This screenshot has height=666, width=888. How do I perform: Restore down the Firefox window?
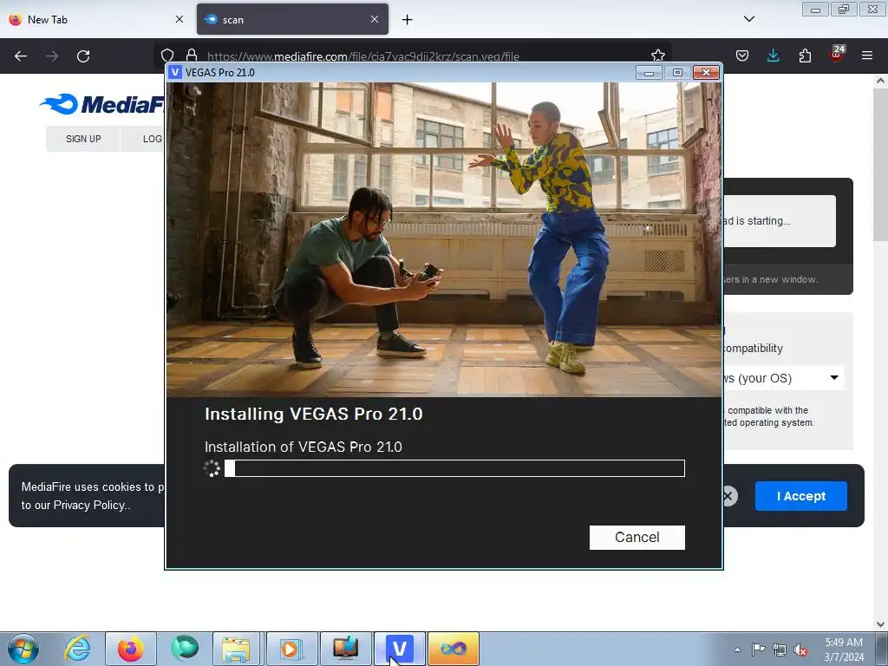(x=844, y=10)
